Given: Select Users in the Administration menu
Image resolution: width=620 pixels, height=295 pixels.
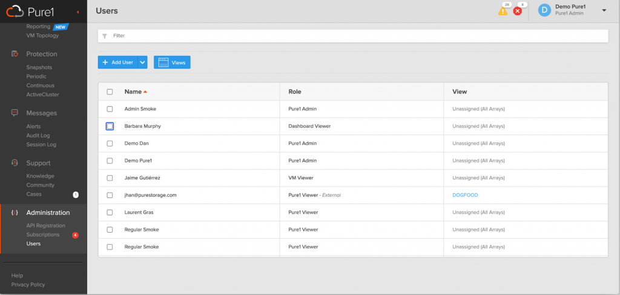Looking at the screenshot, I should click(x=34, y=244).
